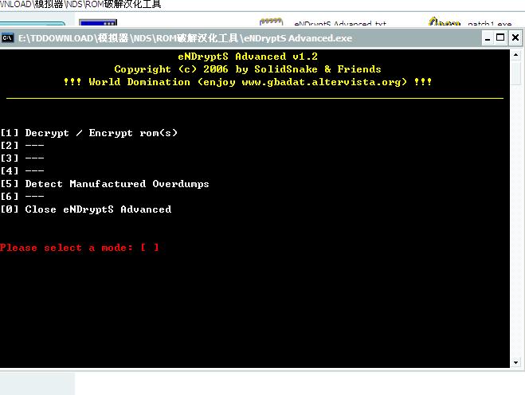Click the 'Please select a mode' input brackets

149,248
